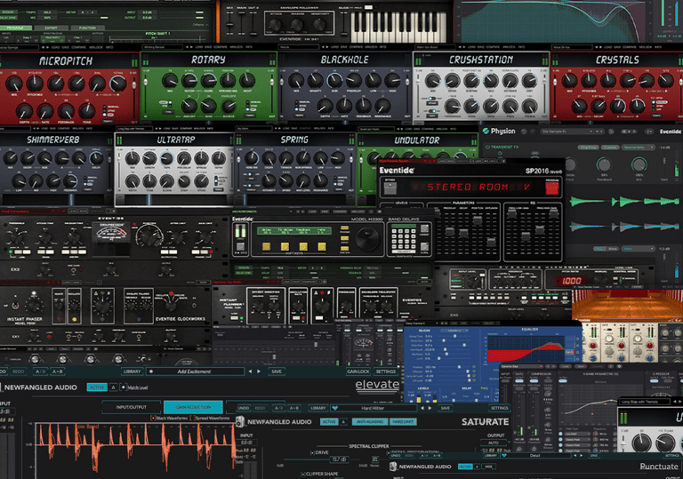Click the MicroPitch Feedback knob
The image size is (683, 479).
66,110
